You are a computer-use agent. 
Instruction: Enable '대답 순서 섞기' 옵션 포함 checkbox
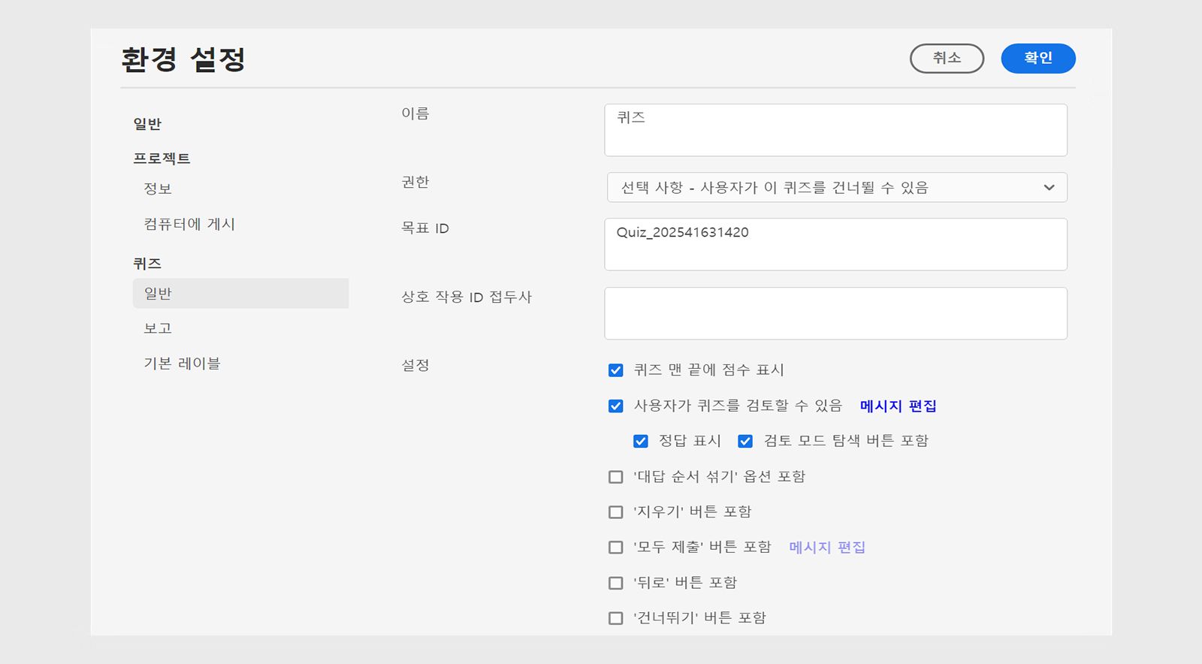[616, 477]
